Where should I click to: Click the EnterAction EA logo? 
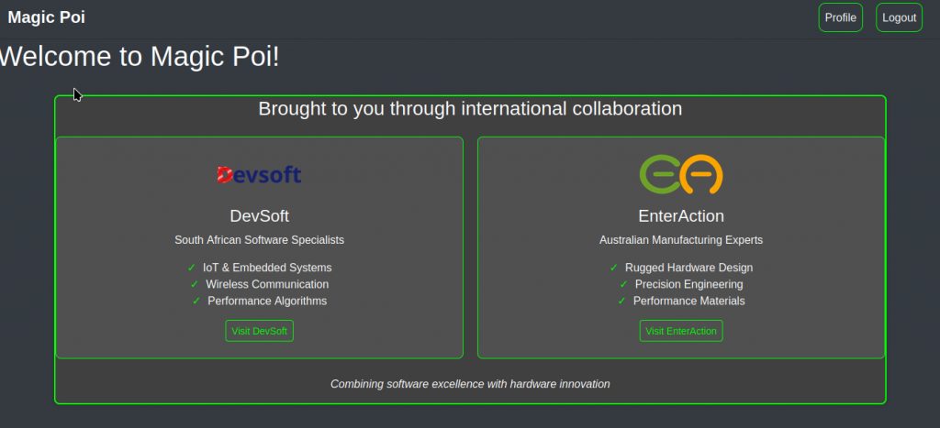(x=681, y=174)
